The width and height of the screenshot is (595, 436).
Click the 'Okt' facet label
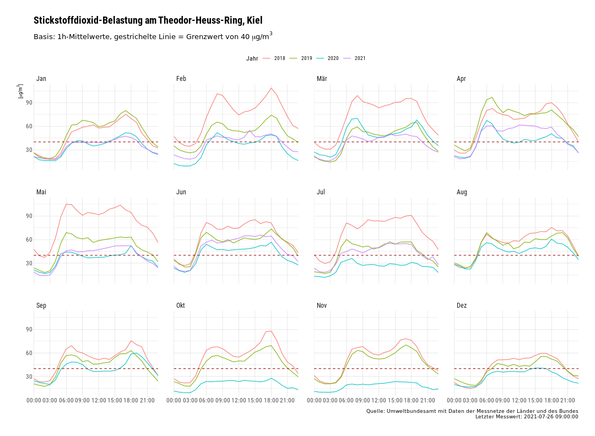[x=181, y=306]
